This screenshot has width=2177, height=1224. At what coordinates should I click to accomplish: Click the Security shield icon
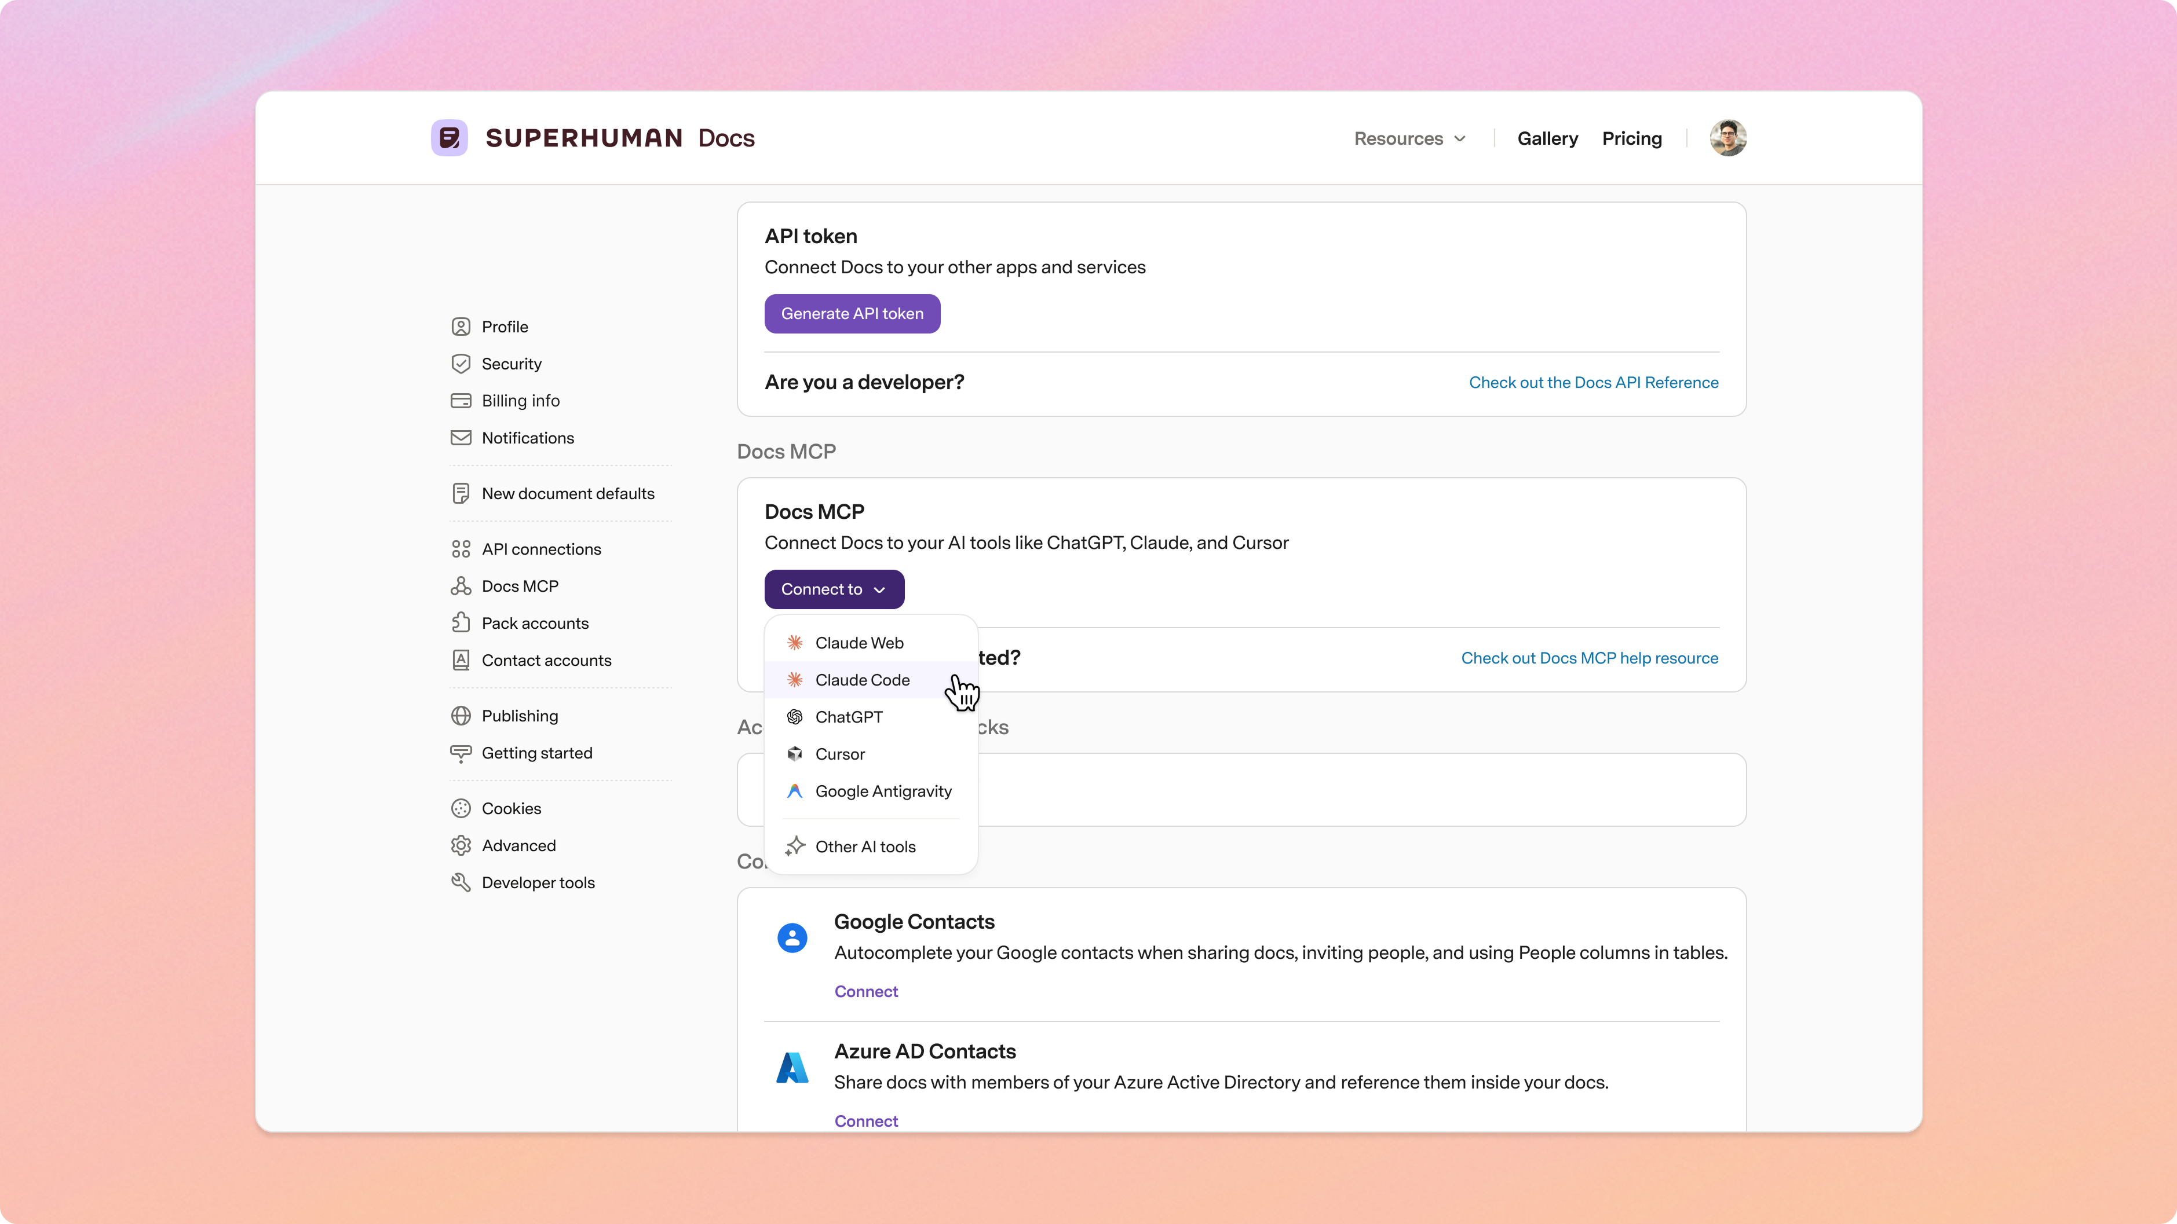point(461,364)
